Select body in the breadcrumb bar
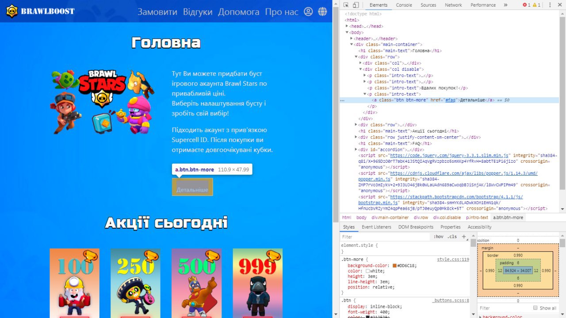Viewport: 566px width, 318px height. click(x=361, y=218)
